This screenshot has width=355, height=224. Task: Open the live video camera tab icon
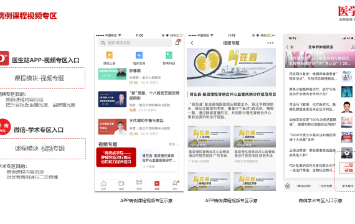121,184
